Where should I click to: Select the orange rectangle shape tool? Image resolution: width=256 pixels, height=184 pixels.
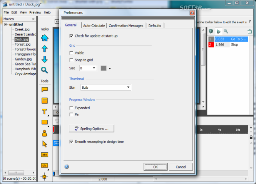(45, 122)
